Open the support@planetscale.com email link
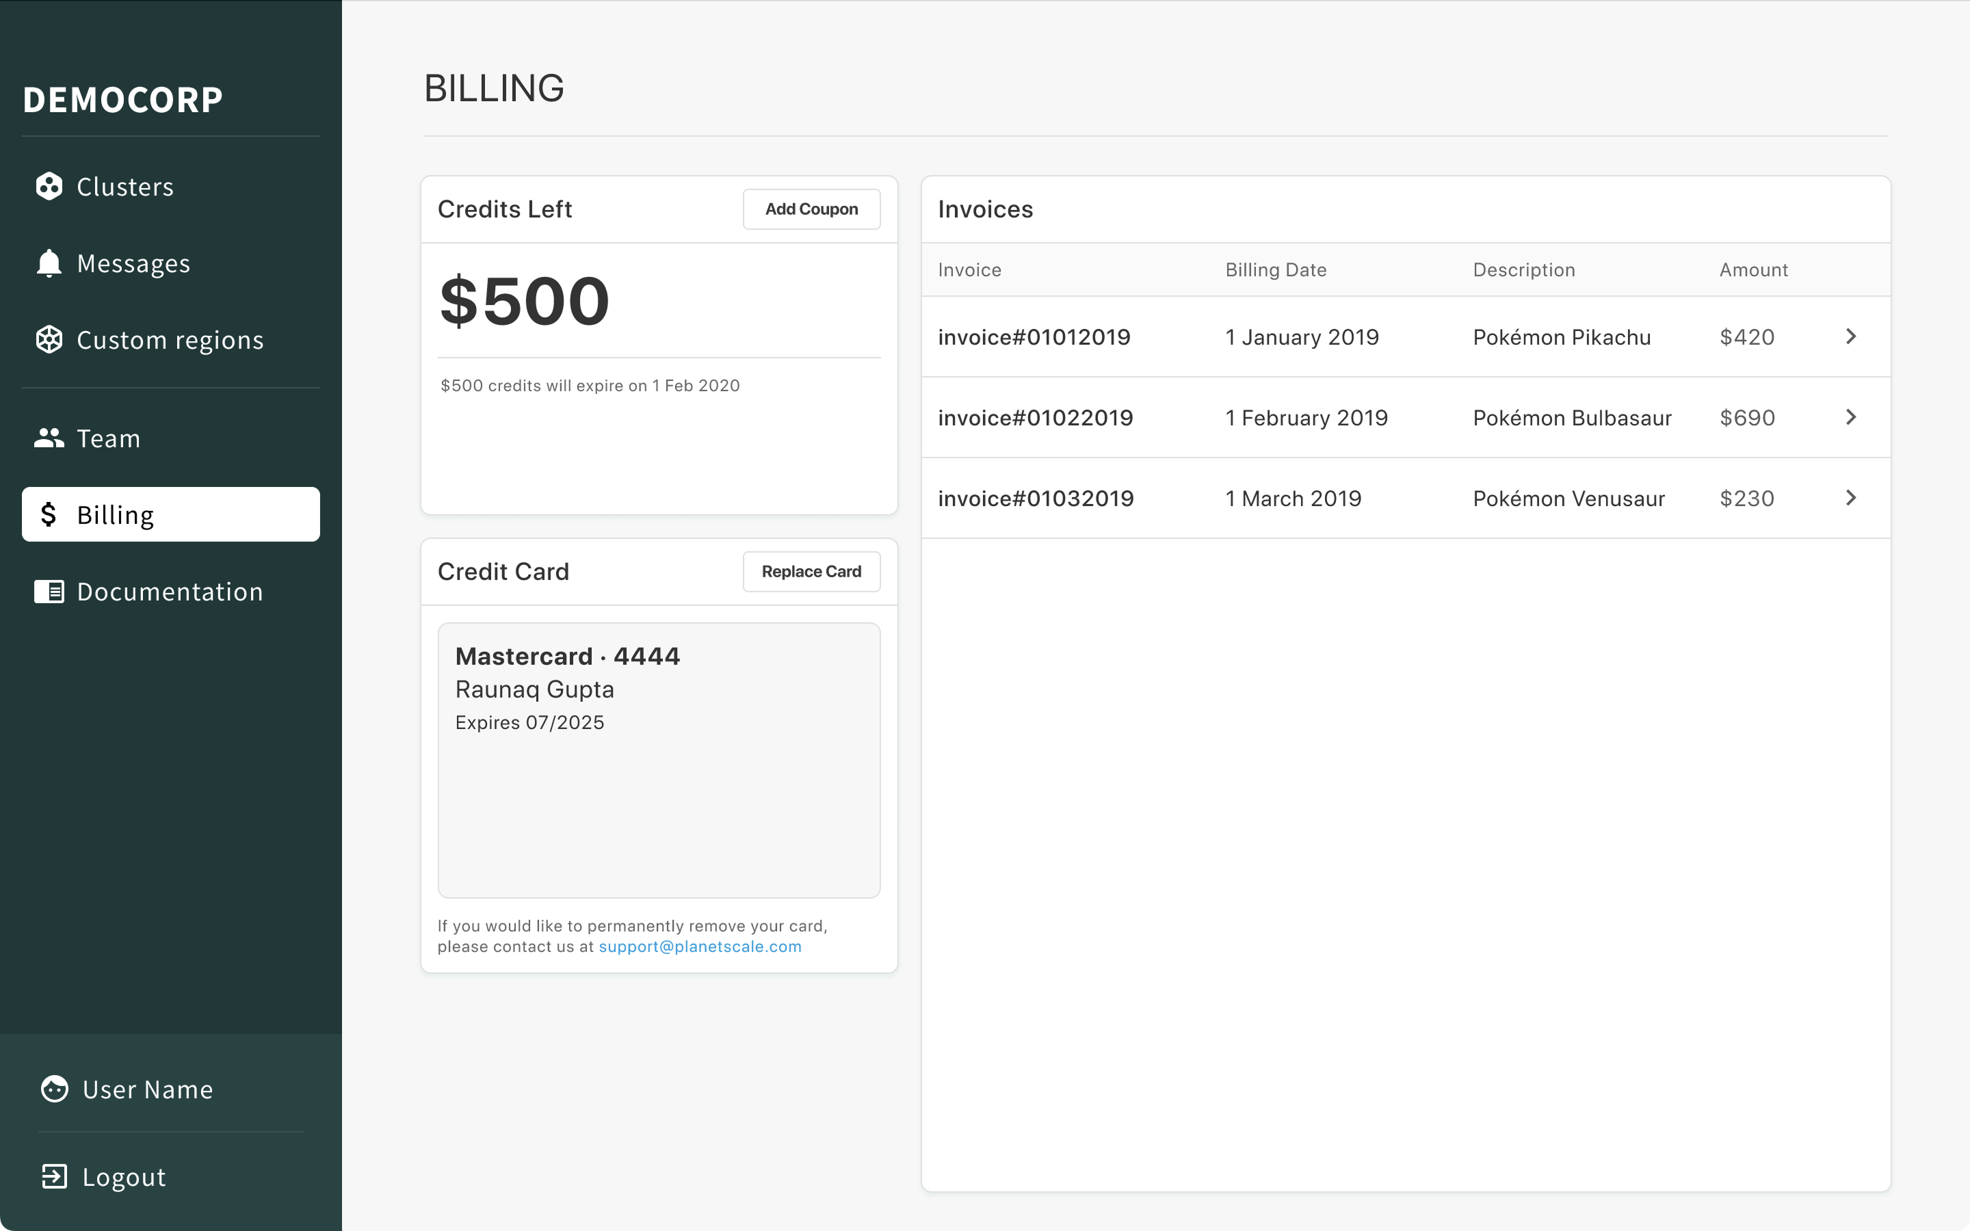 click(700, 946)
